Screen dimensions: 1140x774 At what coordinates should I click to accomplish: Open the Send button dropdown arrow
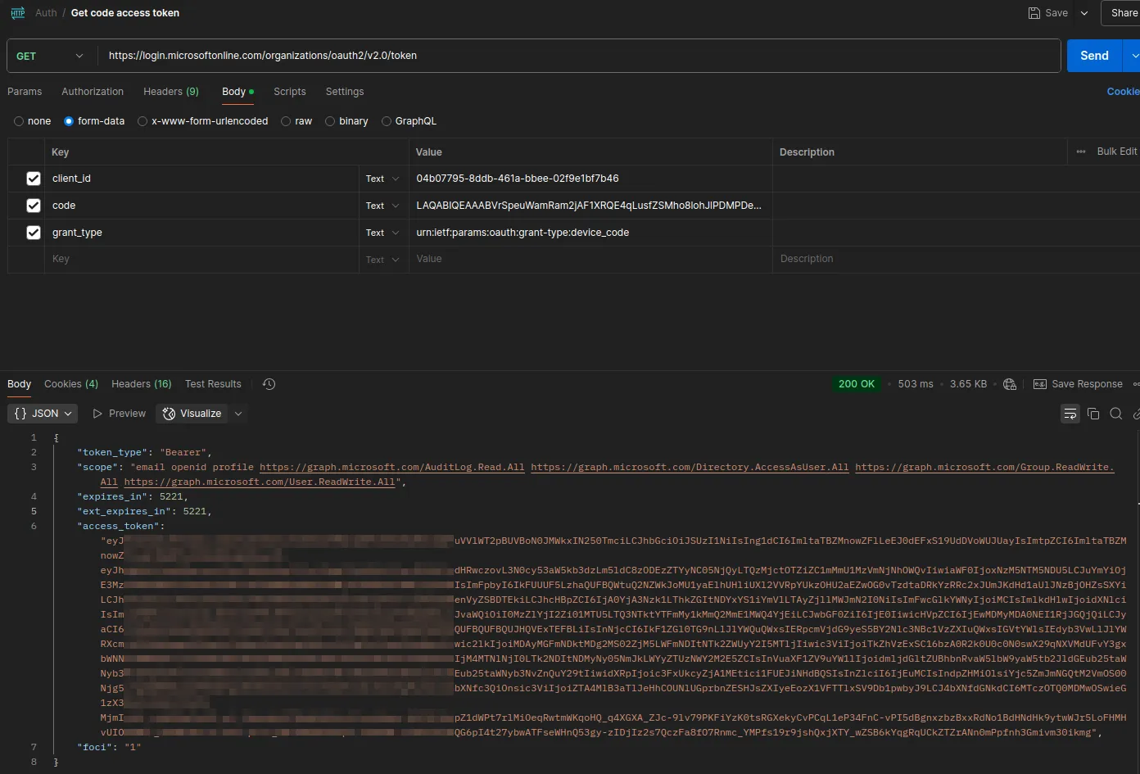[1133, 56]
